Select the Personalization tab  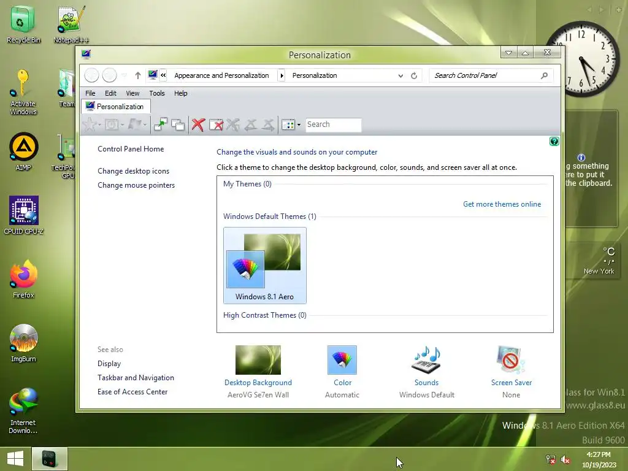click(x=116, y=106)
